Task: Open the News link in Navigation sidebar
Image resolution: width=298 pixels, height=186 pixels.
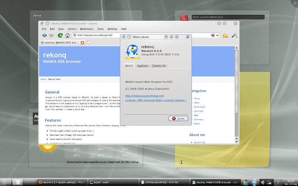Action: pos(197,103)
